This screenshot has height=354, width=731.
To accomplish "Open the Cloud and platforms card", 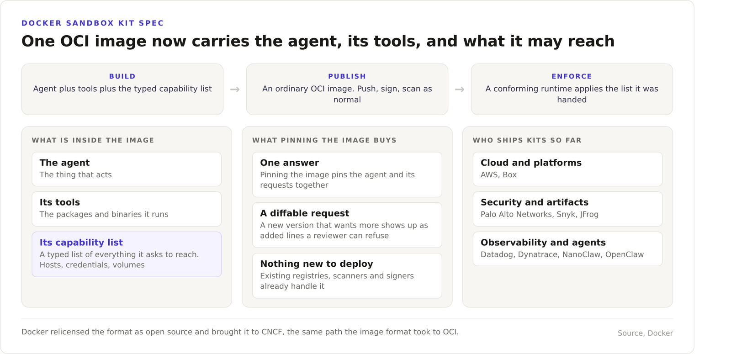I will (567, 169).
